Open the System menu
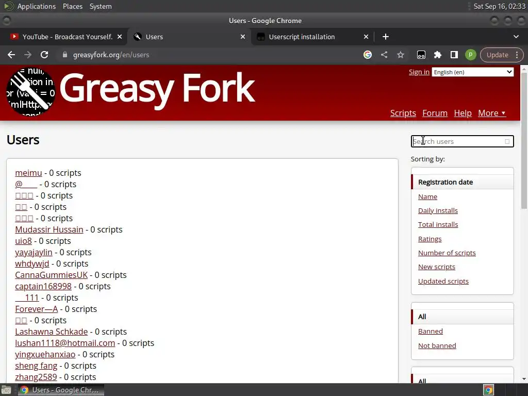Screen dimensions: 528x396 (101, 6)
